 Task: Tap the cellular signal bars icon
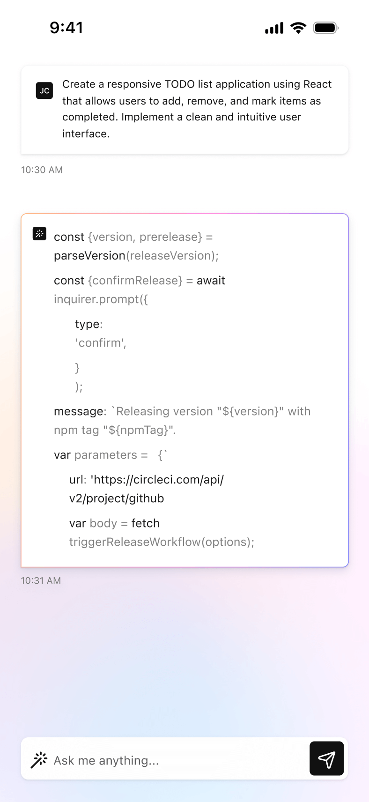click(274, 28)
